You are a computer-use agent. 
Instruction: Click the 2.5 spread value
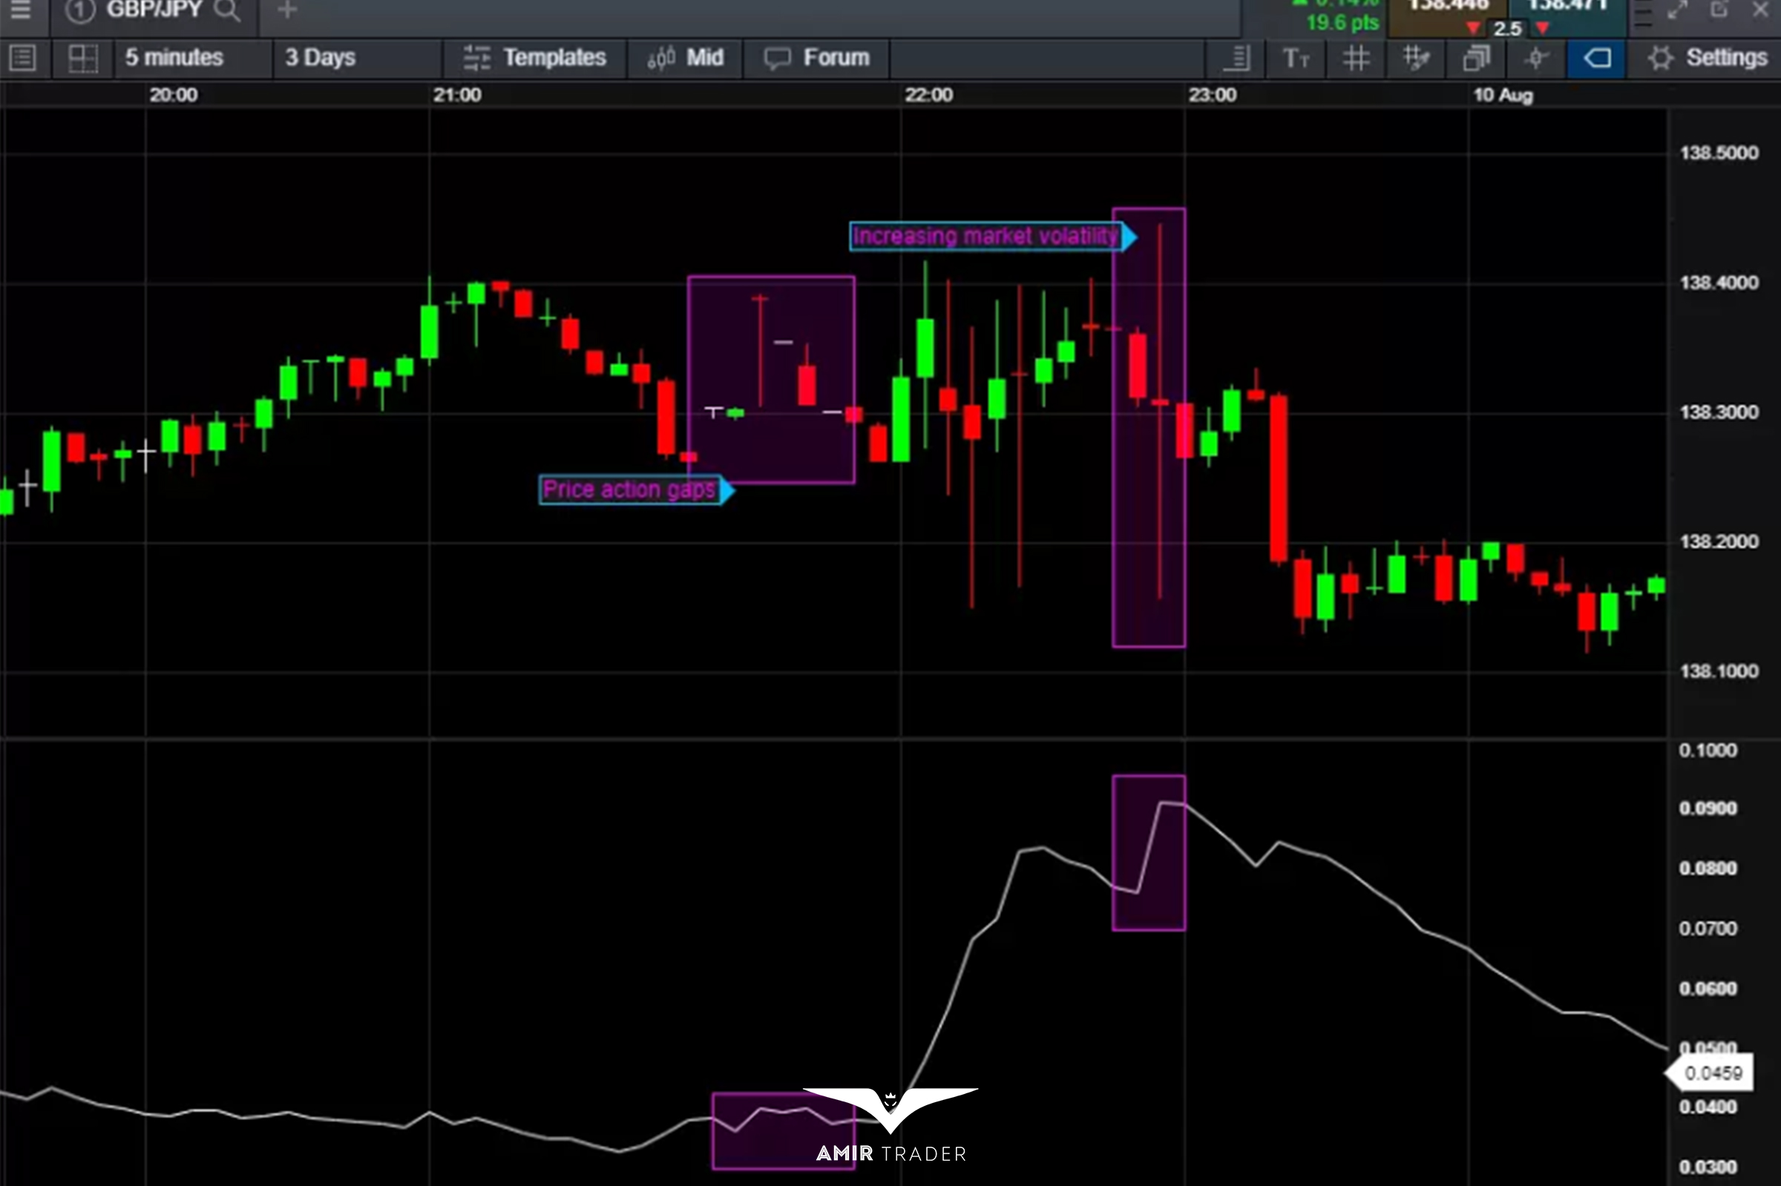[x=1507, y=29]
